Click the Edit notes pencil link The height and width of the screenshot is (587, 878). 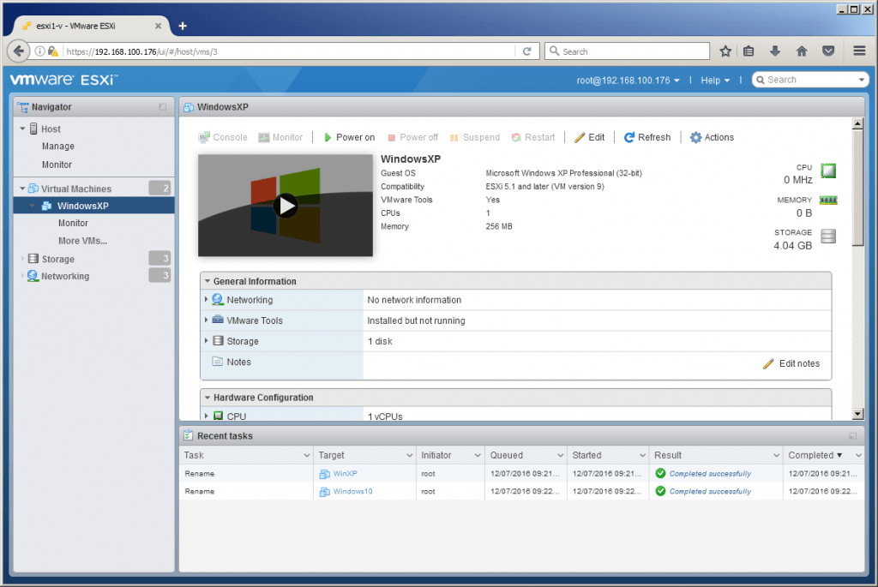[x=791, y=363]
